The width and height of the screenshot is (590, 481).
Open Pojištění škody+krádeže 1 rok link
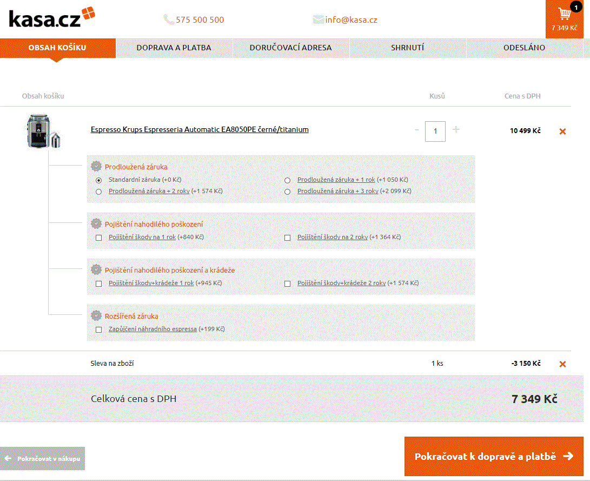tap(151, 283)
